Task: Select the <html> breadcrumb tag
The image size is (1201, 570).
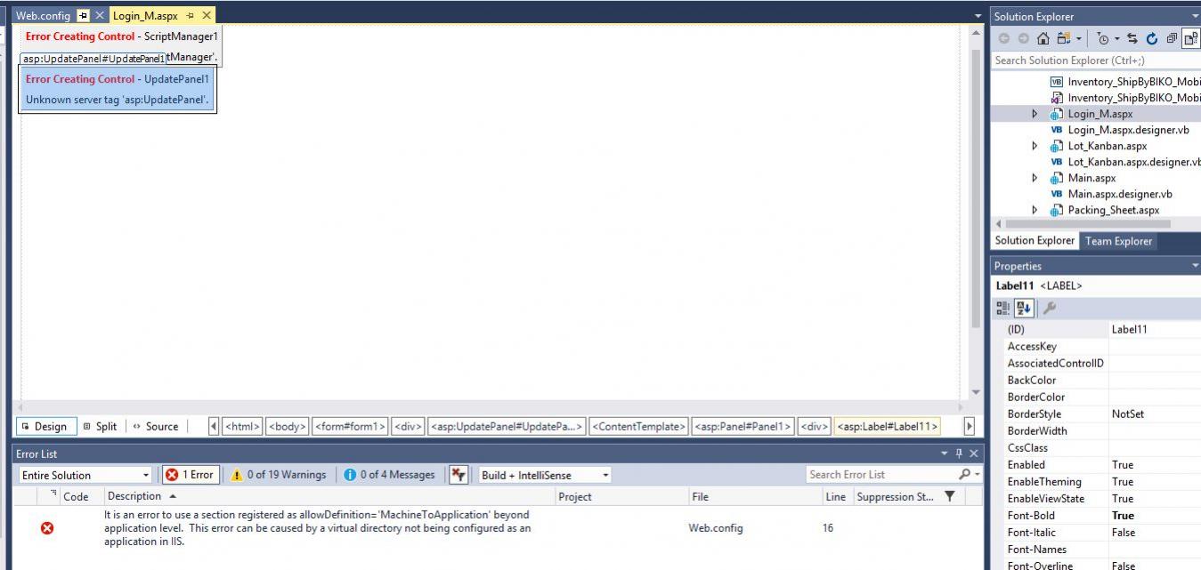Action: coord(241,427)
